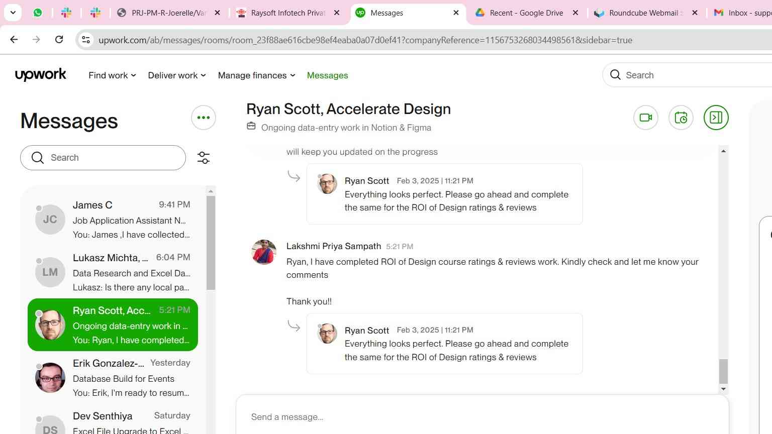Open the Erik Gonzalez conversation

tap(113, 378)
